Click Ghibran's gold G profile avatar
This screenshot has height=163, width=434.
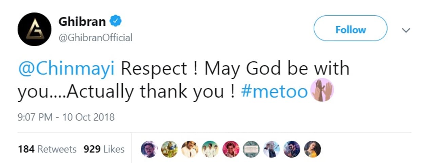point(34,29)
